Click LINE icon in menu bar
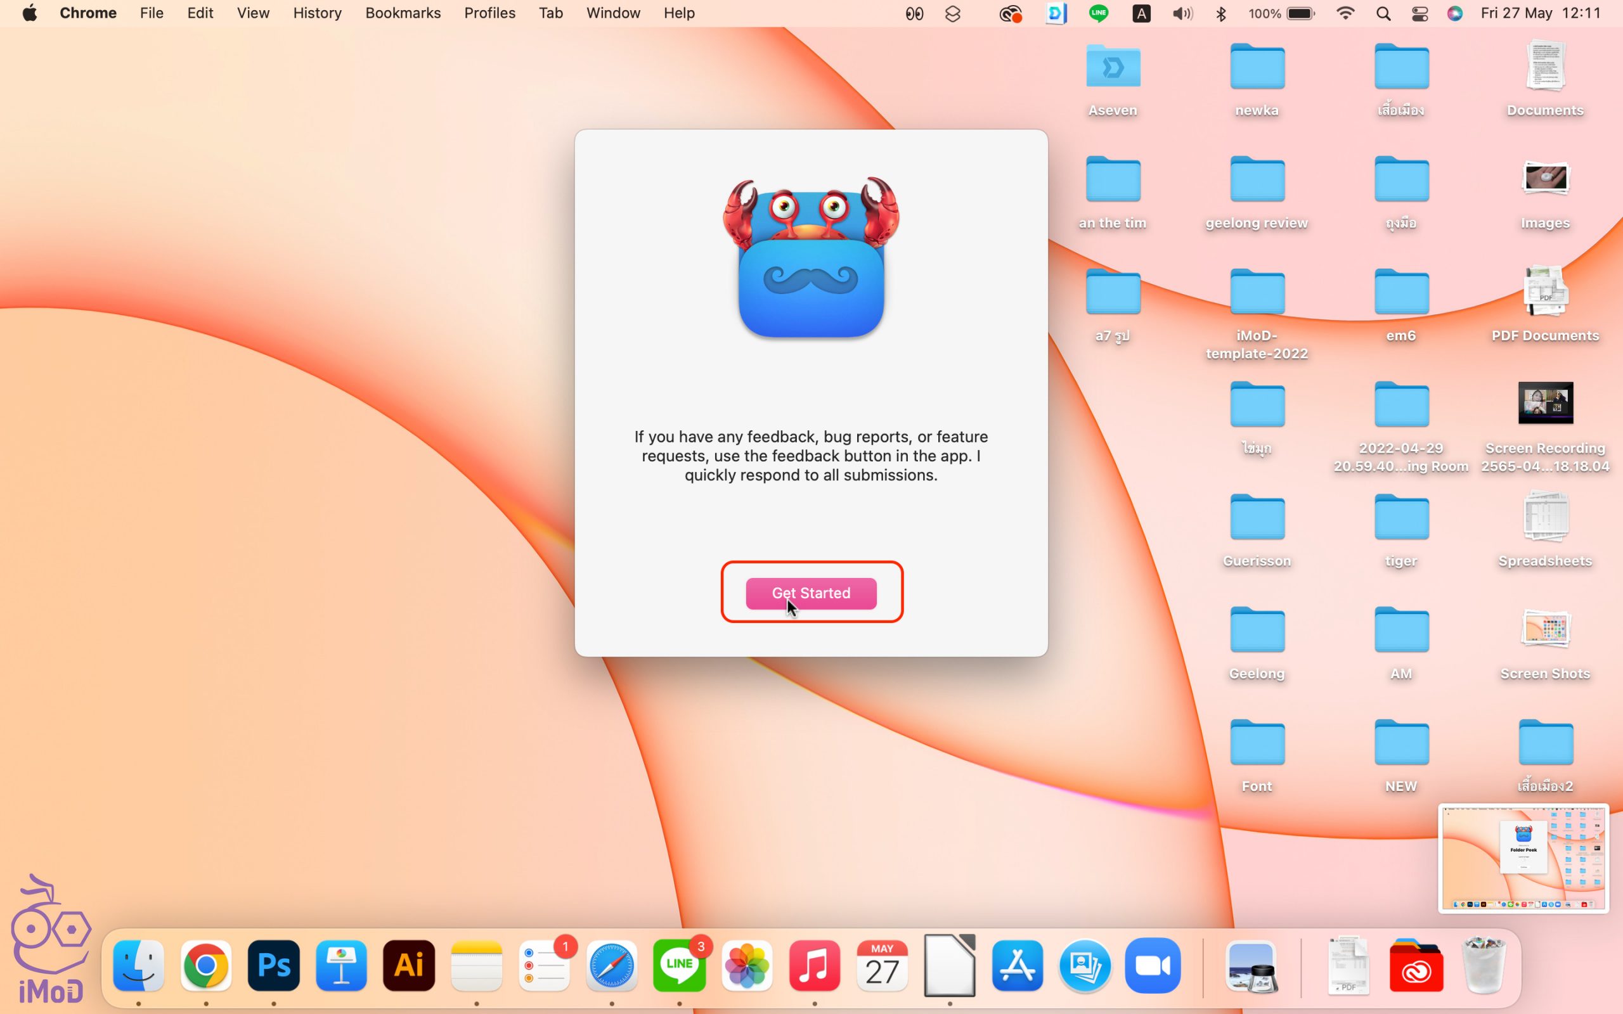The image size is (1623, 1014). tap(1098, 13)
